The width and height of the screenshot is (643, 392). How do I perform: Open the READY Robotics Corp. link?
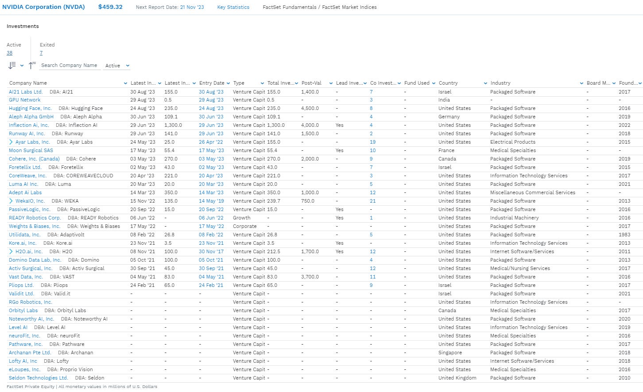(35, 218)
